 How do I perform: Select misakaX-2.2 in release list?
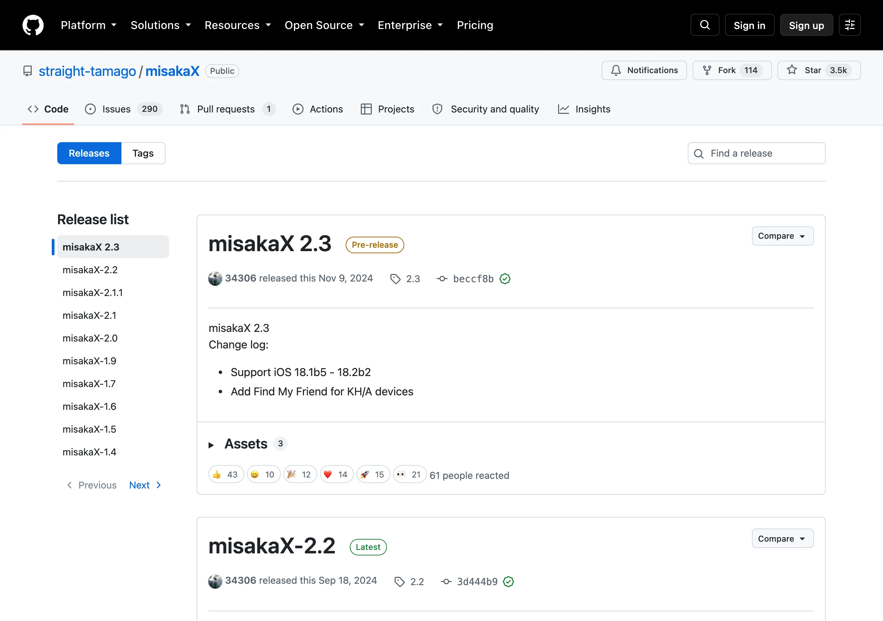pos(113,270)
